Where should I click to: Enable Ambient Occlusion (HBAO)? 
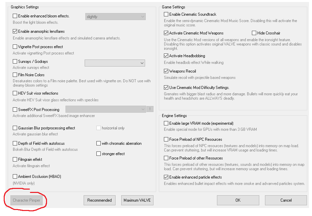tap(15, 177)
